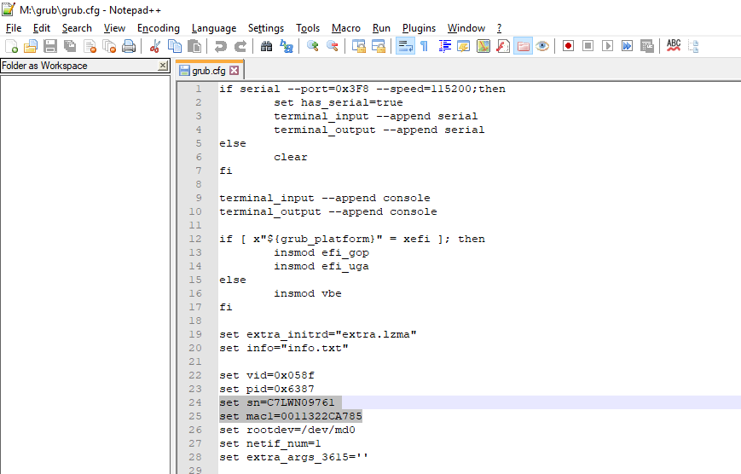Open the user defined language icon

[x=464, y=46]
